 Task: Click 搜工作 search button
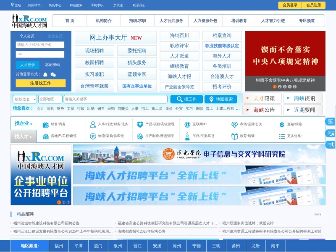(x=186, y=99)
